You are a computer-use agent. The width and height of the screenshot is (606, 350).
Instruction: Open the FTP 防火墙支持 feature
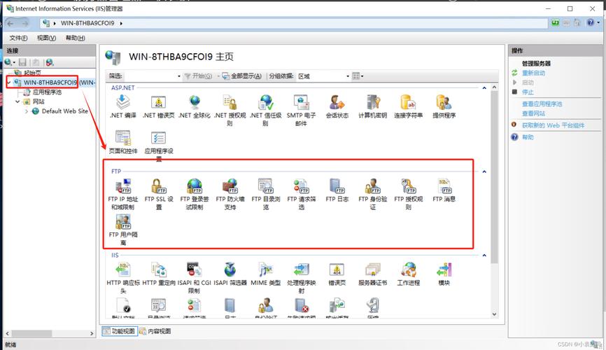tap(230, 186)
